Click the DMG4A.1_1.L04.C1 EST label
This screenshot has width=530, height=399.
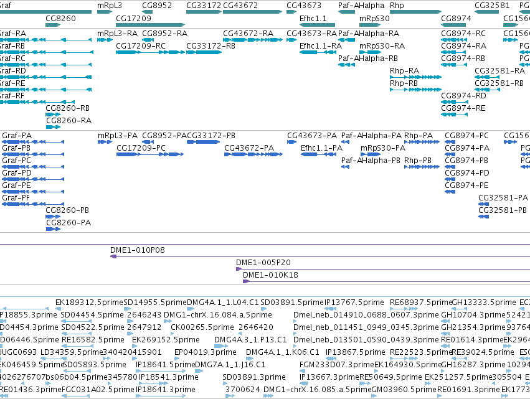[x=223, y=303]
